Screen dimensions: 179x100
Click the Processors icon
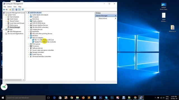pyautogui.click(x=31, y=46)
